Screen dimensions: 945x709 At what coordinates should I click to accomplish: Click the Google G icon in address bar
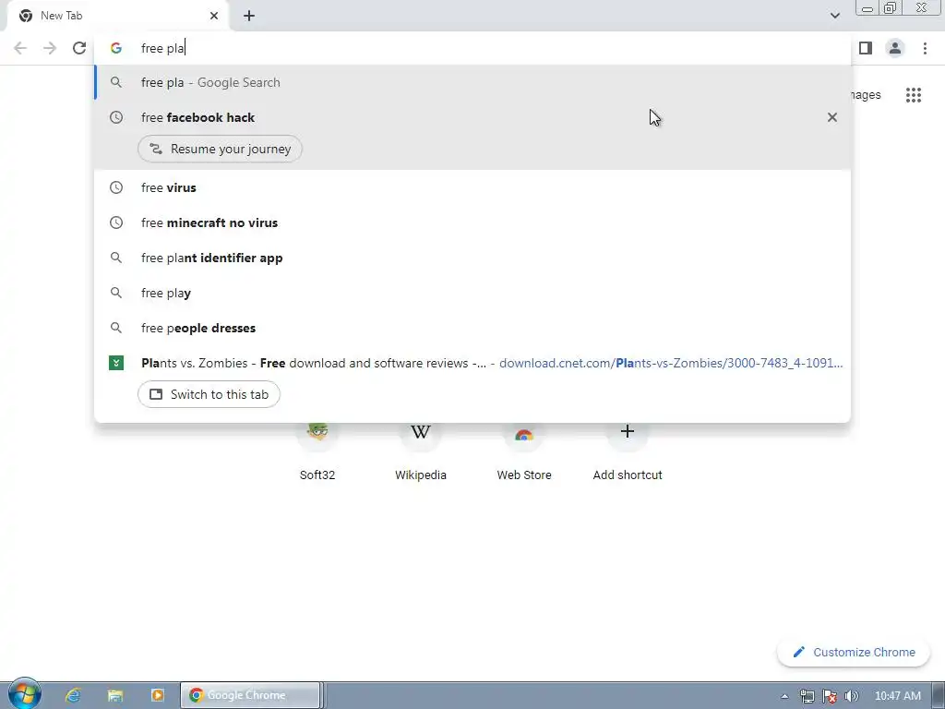tap(116, 48)
